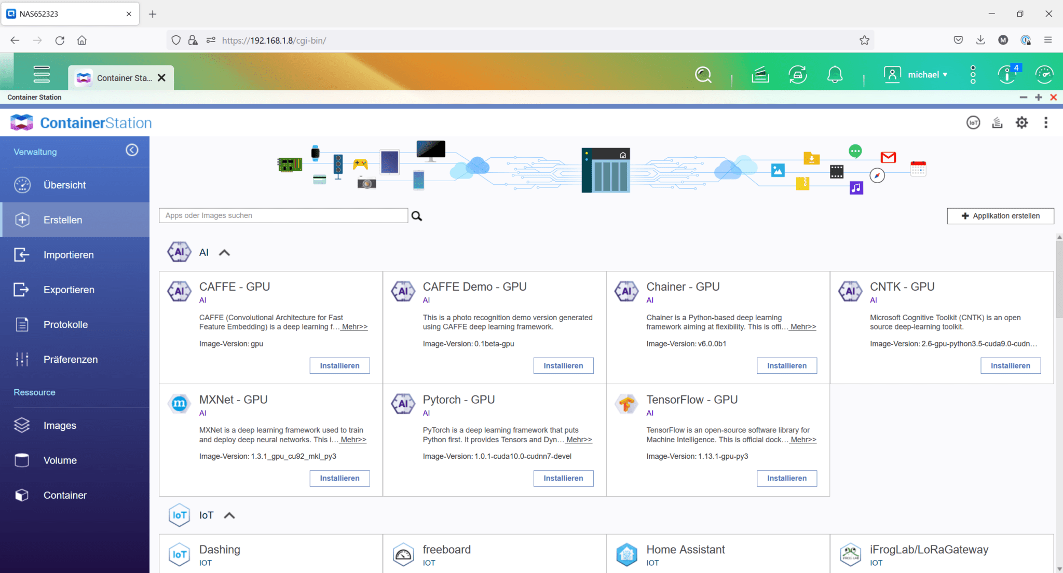Open Mehr>> details for Pytorch - GPU
This screenshot has height=573, width=1063.
coord(579,440)
